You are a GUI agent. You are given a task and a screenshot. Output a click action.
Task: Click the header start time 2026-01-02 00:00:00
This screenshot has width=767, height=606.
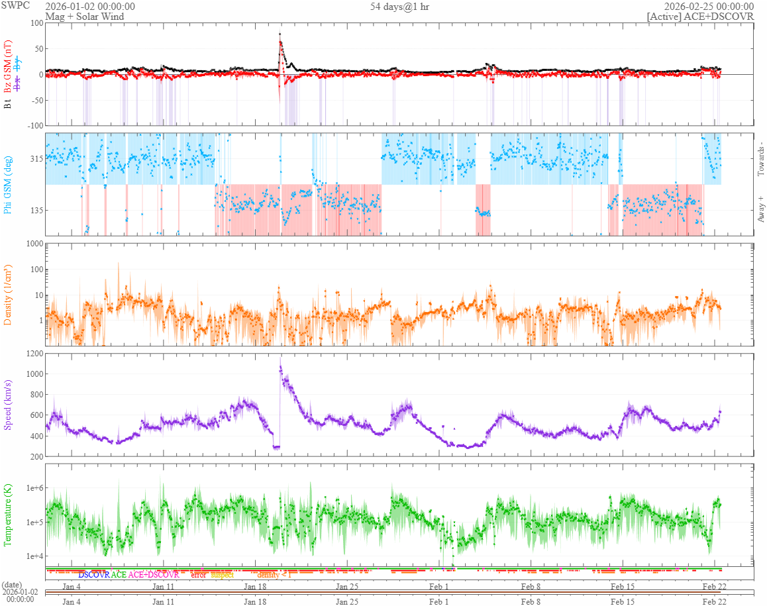pyautogui.click(x=90, y=7)
